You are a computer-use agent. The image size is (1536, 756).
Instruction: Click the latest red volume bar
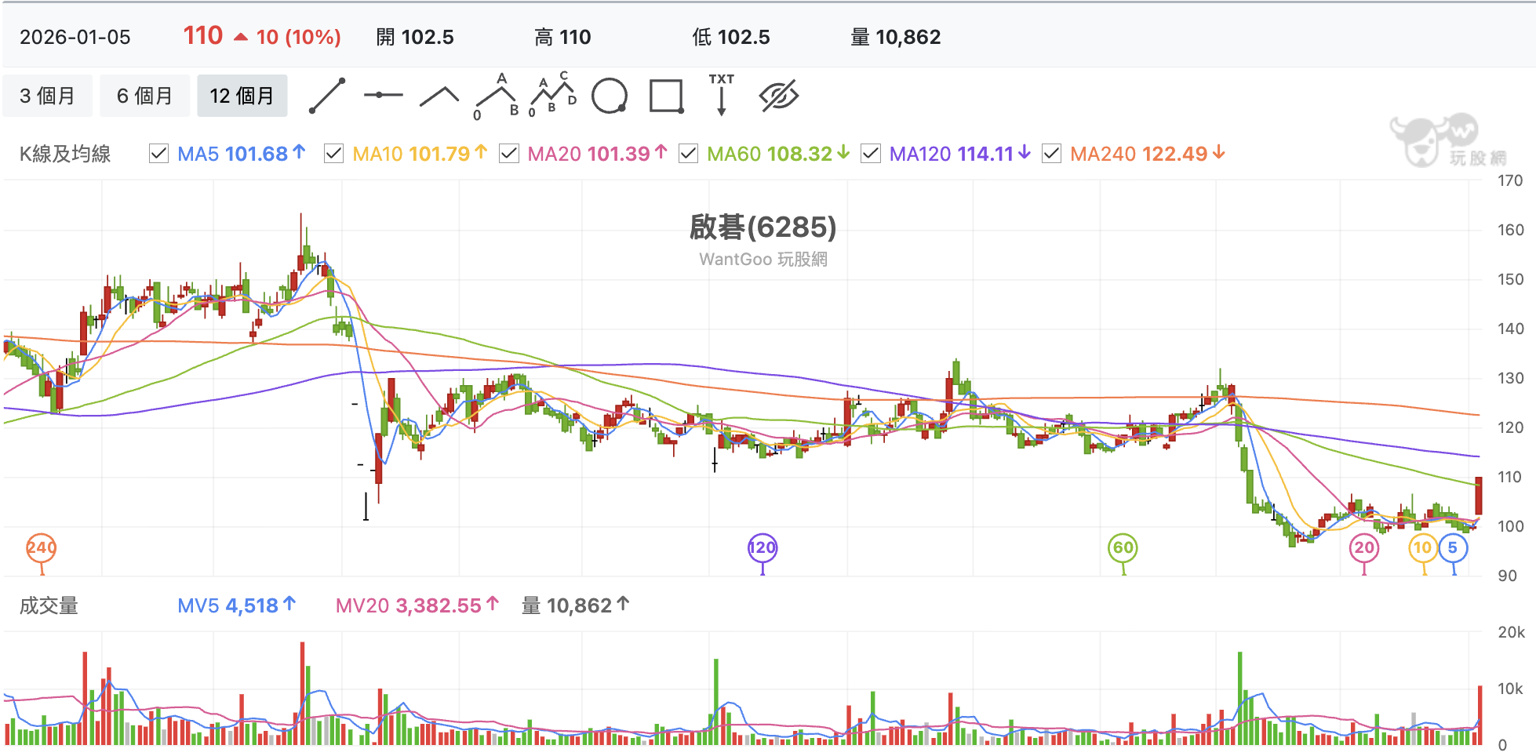coord(1480,715)
